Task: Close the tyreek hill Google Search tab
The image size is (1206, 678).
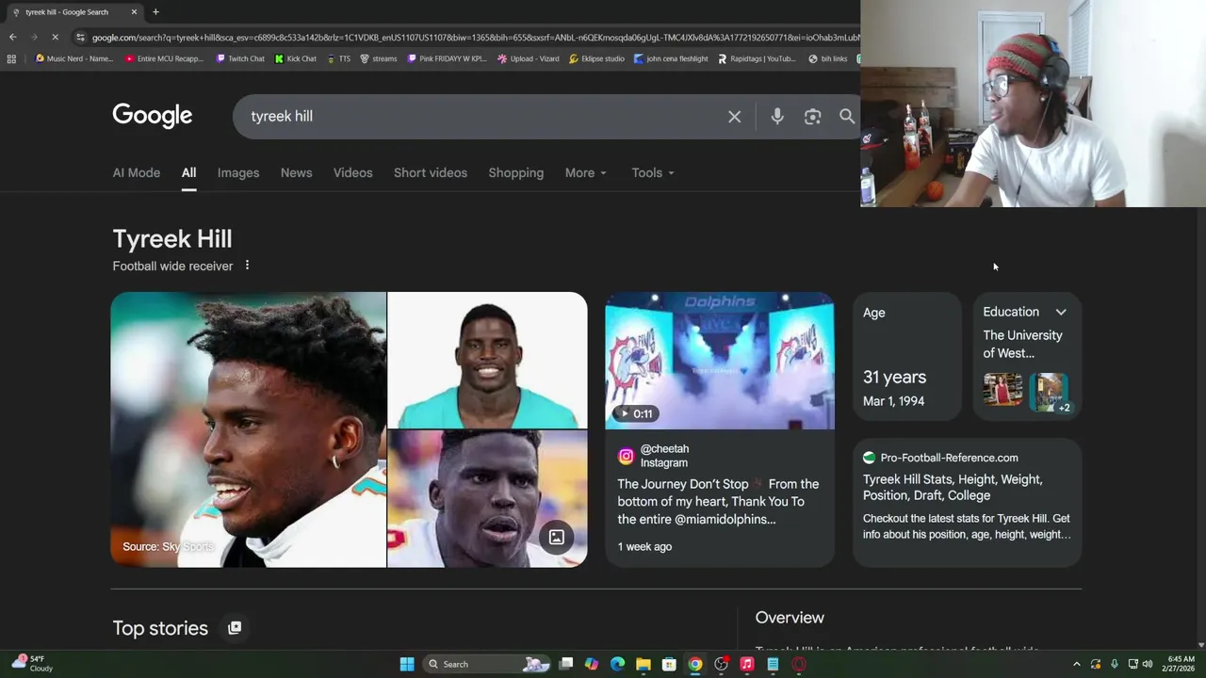Action: (134, 12)
